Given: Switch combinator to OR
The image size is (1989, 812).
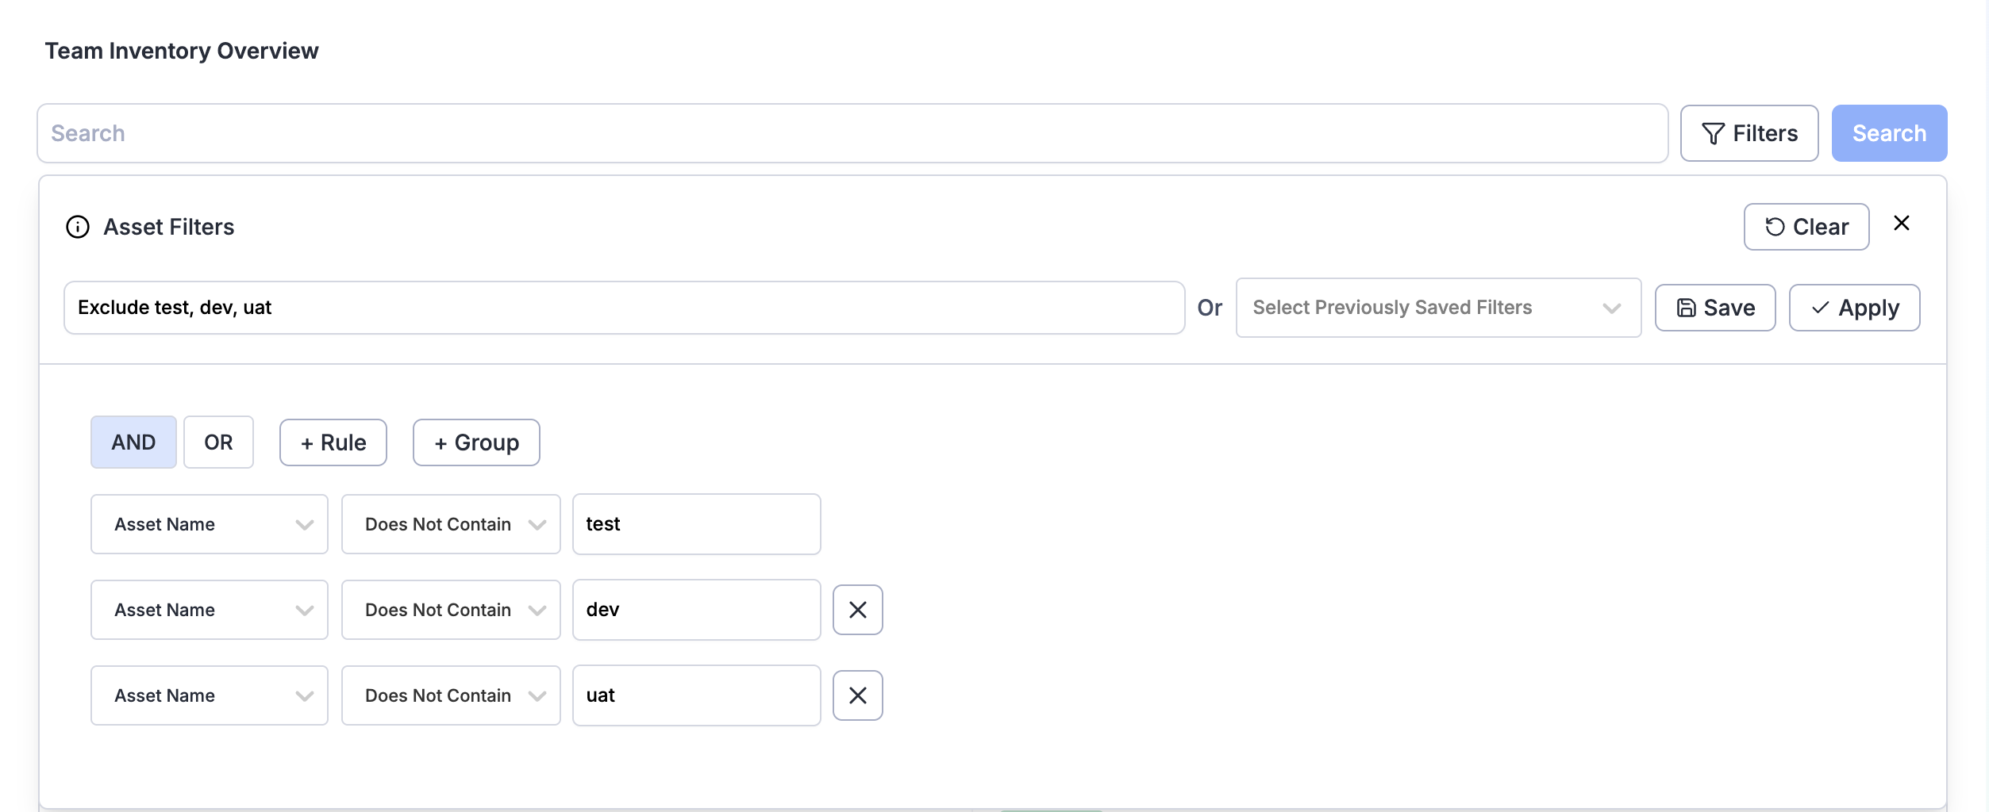Looking at the screenshot, I should [x=218, y=442].
